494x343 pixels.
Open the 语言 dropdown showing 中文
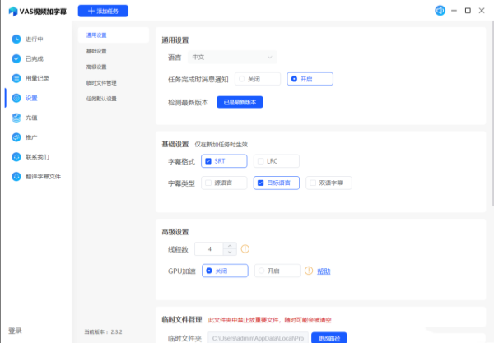tap(232, 58)
